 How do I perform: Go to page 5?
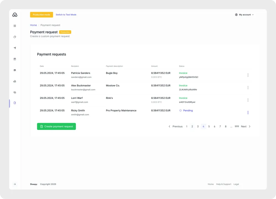pyautogui.click(x=209, y=126)
